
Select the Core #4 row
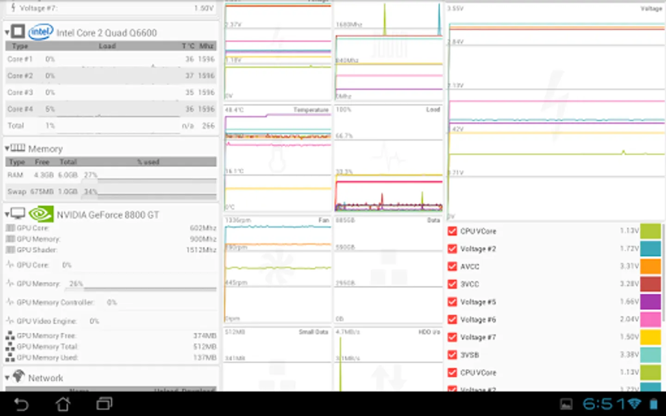click(x=111, y=109)
